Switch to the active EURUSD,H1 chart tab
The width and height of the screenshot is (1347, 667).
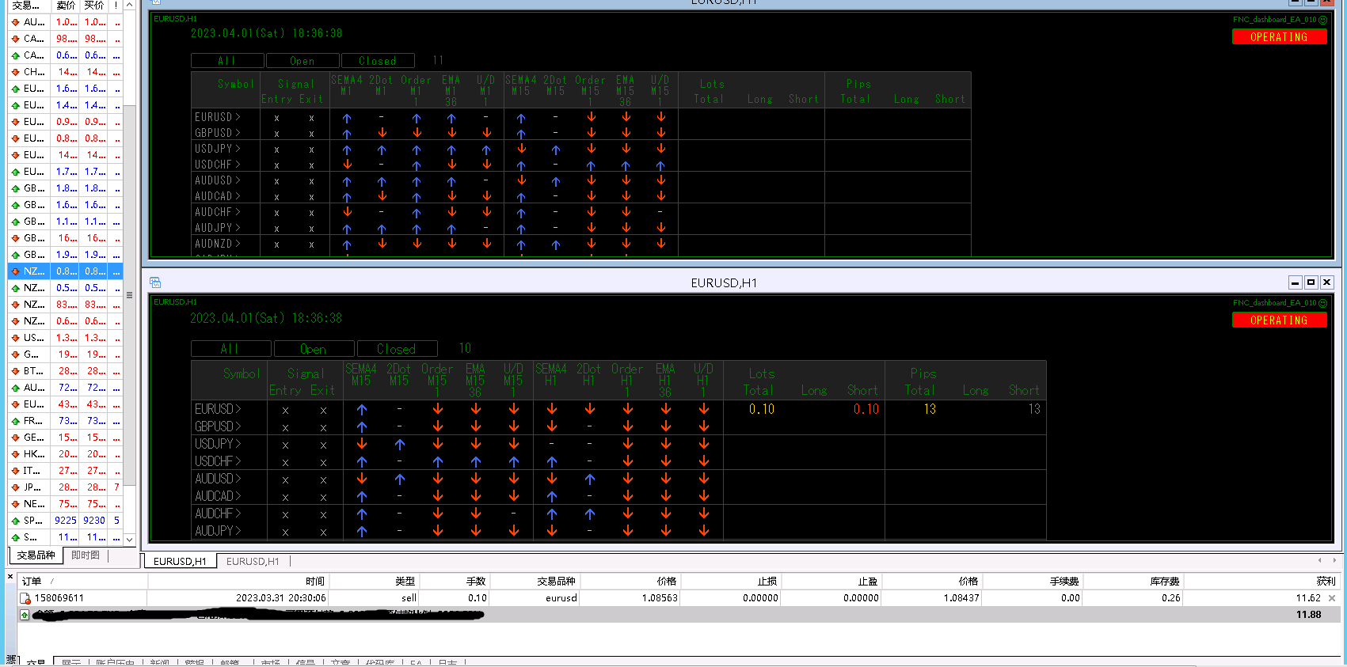[x=180, y=561]
